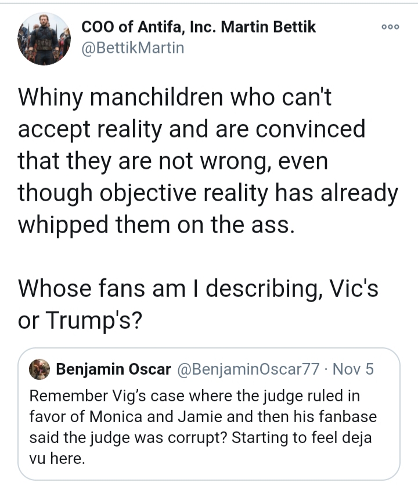Screen dimensions: 418x486
Task: Select the 'vu here.' final quoted line
Action: tap(57, 458)
